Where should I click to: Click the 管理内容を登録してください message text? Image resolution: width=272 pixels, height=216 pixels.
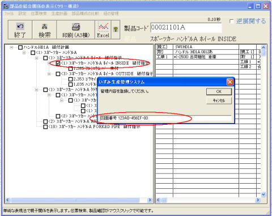[125, 91]
